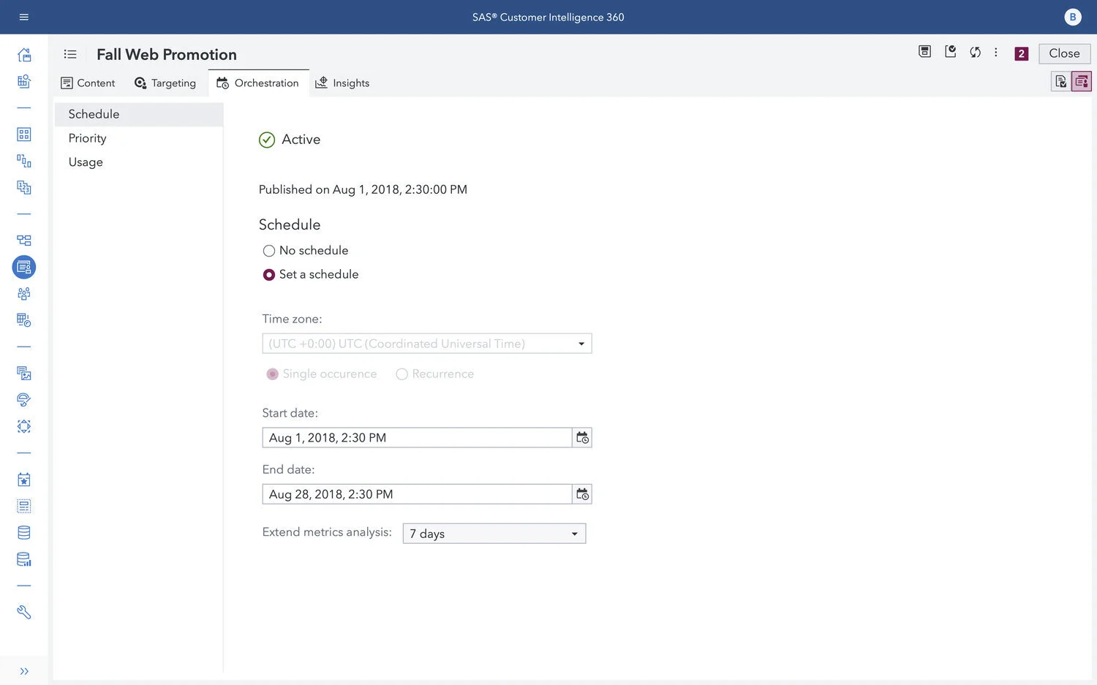Open the stepped boxes sidebar icon

(x=24, y=161)
